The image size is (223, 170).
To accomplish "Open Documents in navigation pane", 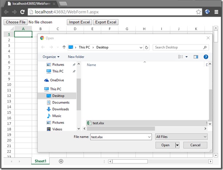I will coord(58,103).
